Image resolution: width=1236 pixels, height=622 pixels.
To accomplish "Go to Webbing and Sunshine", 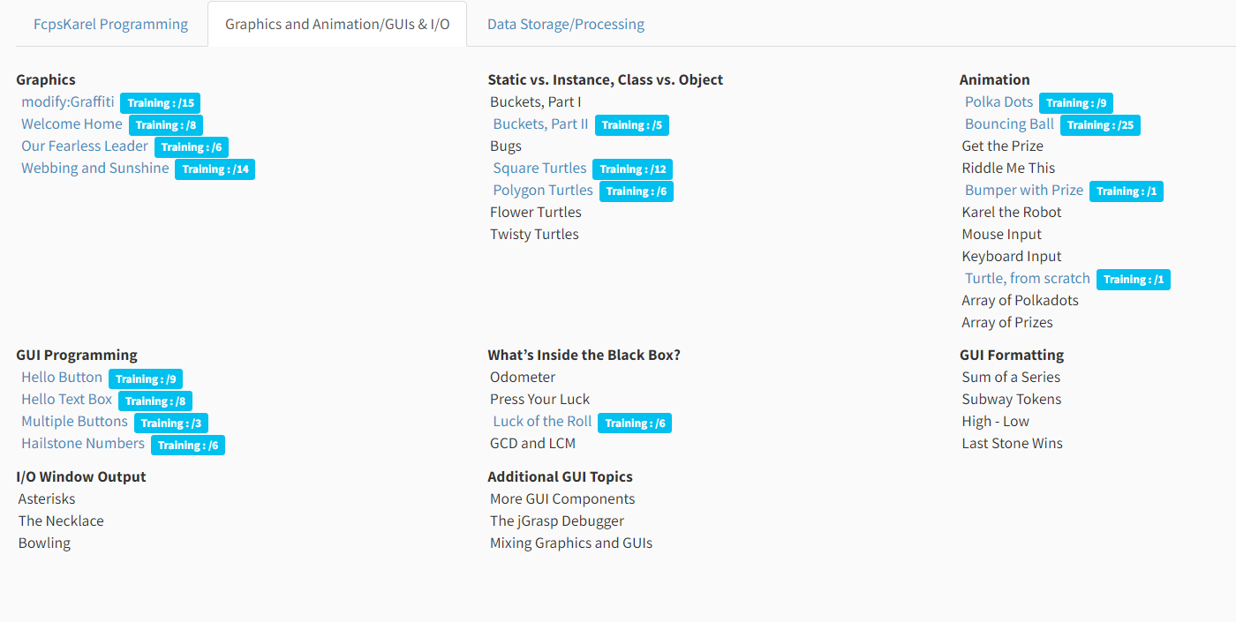I will [95, 168].
